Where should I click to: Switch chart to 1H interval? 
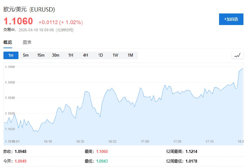click(x=71, y=55)
